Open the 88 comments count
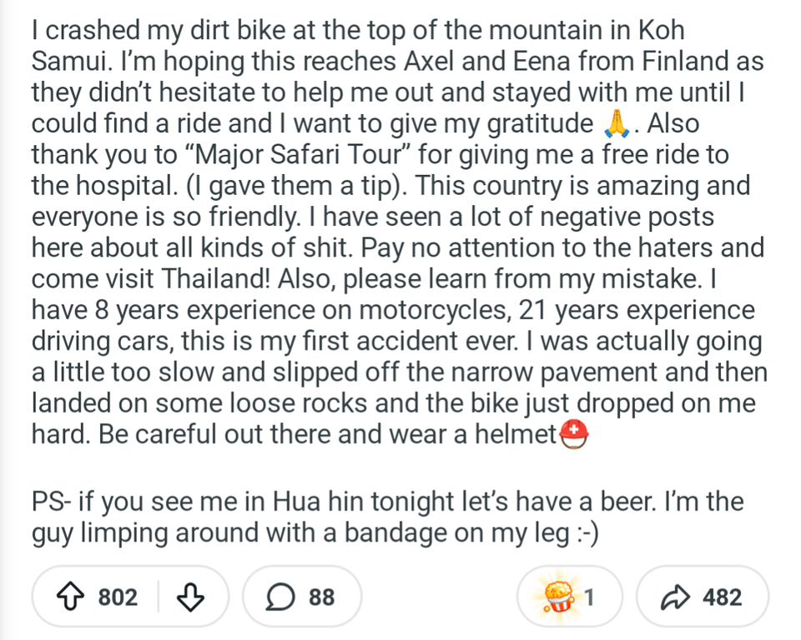 [x=321, y=597]
